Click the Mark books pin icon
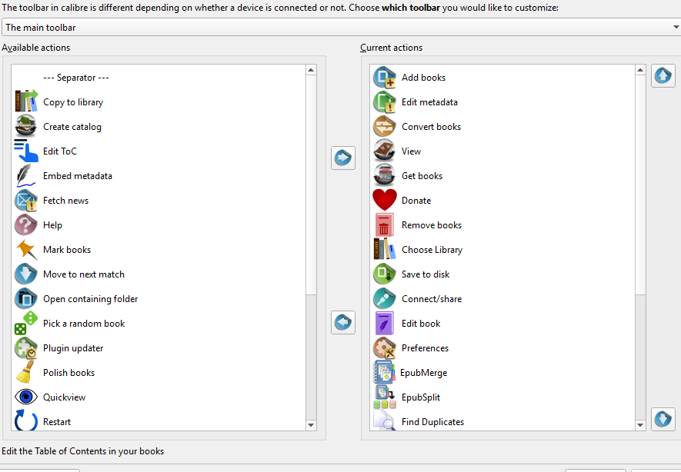This screenshot has width=681, height=472. tap(26, 249)
